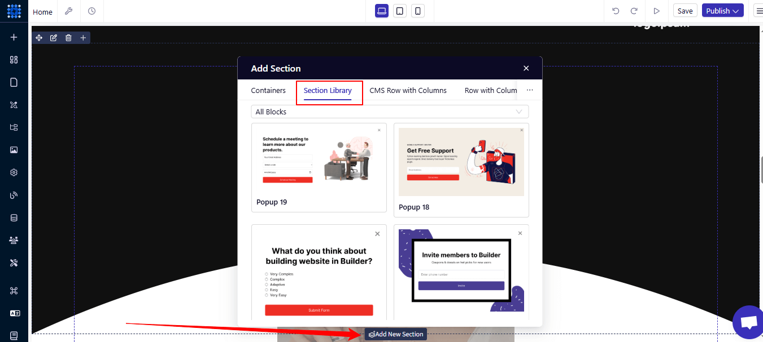Select the Section Library tab

click(328, 90)
